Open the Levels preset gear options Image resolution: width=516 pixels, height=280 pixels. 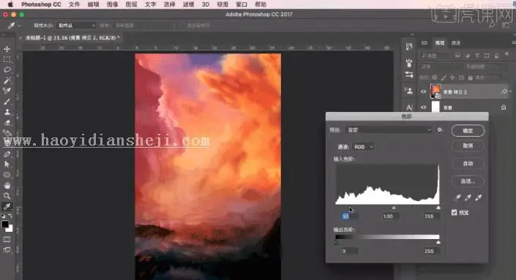(x=440, y=130)
